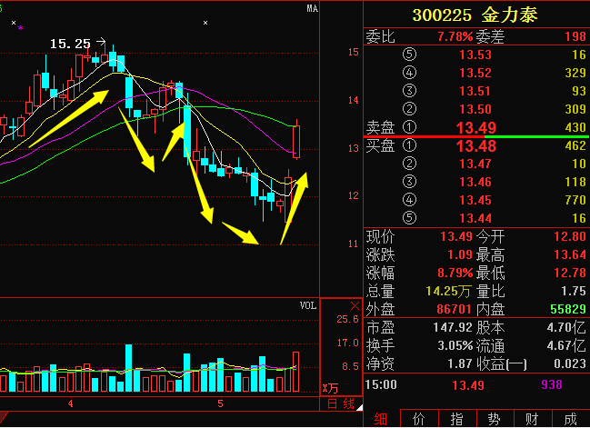Close the VOL panel with the red X
Image resolution: width=590 pixels, height=428 pixels.
point(355,305)
